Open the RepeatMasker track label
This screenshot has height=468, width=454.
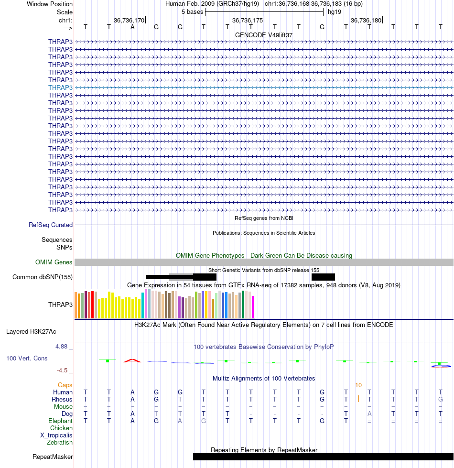(x=53, y=457)
